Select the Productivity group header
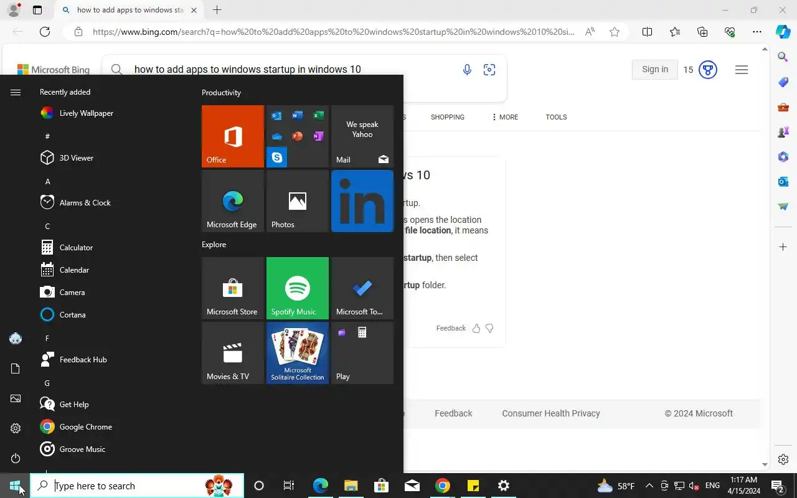The height and width of the screenshot is (498, 797). pyautogui.click(x=221, y=93)
